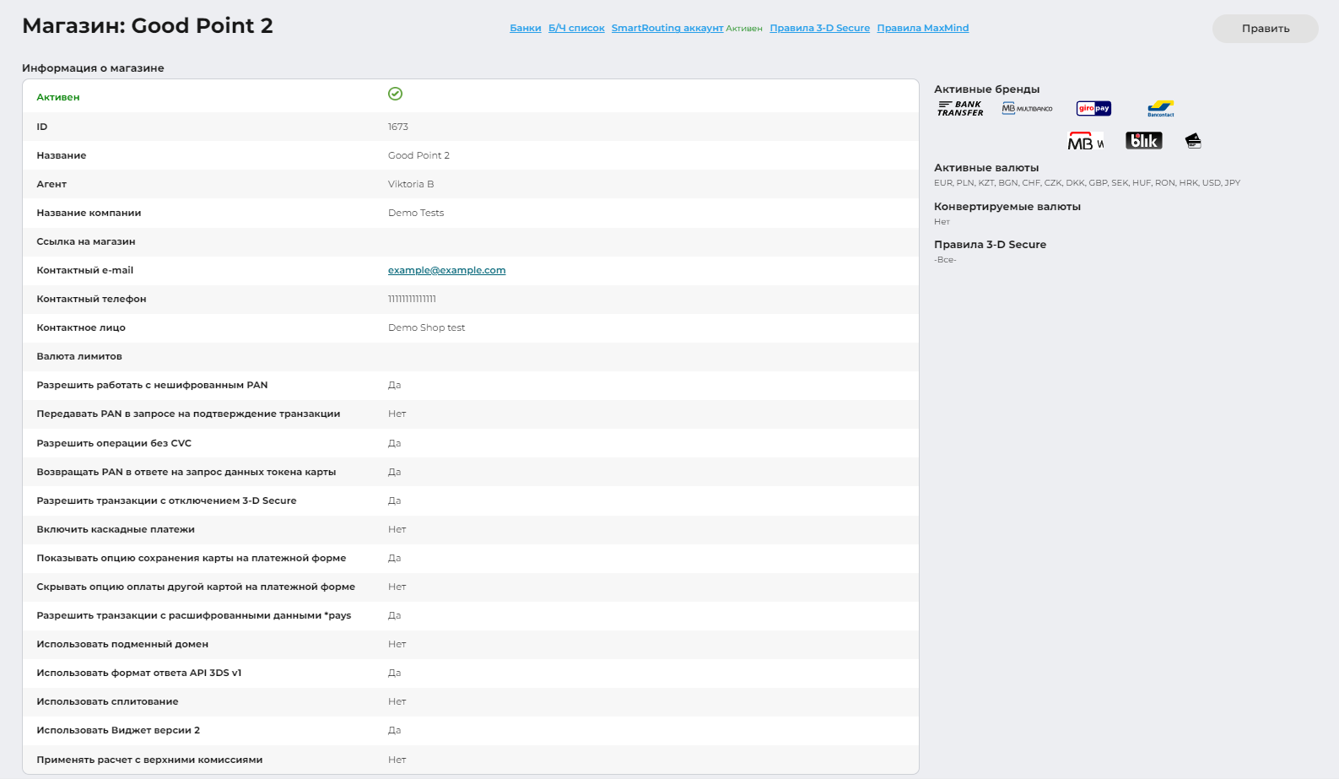Click the MB Way brand logo

point(1085,142)
